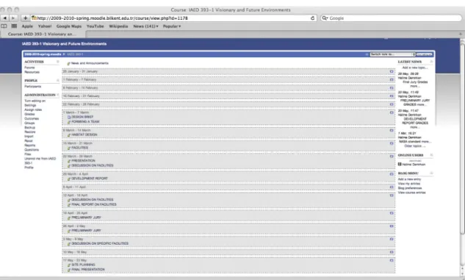Click the browser address bar URL field
465x280 pixels.
tap(173, 18)
